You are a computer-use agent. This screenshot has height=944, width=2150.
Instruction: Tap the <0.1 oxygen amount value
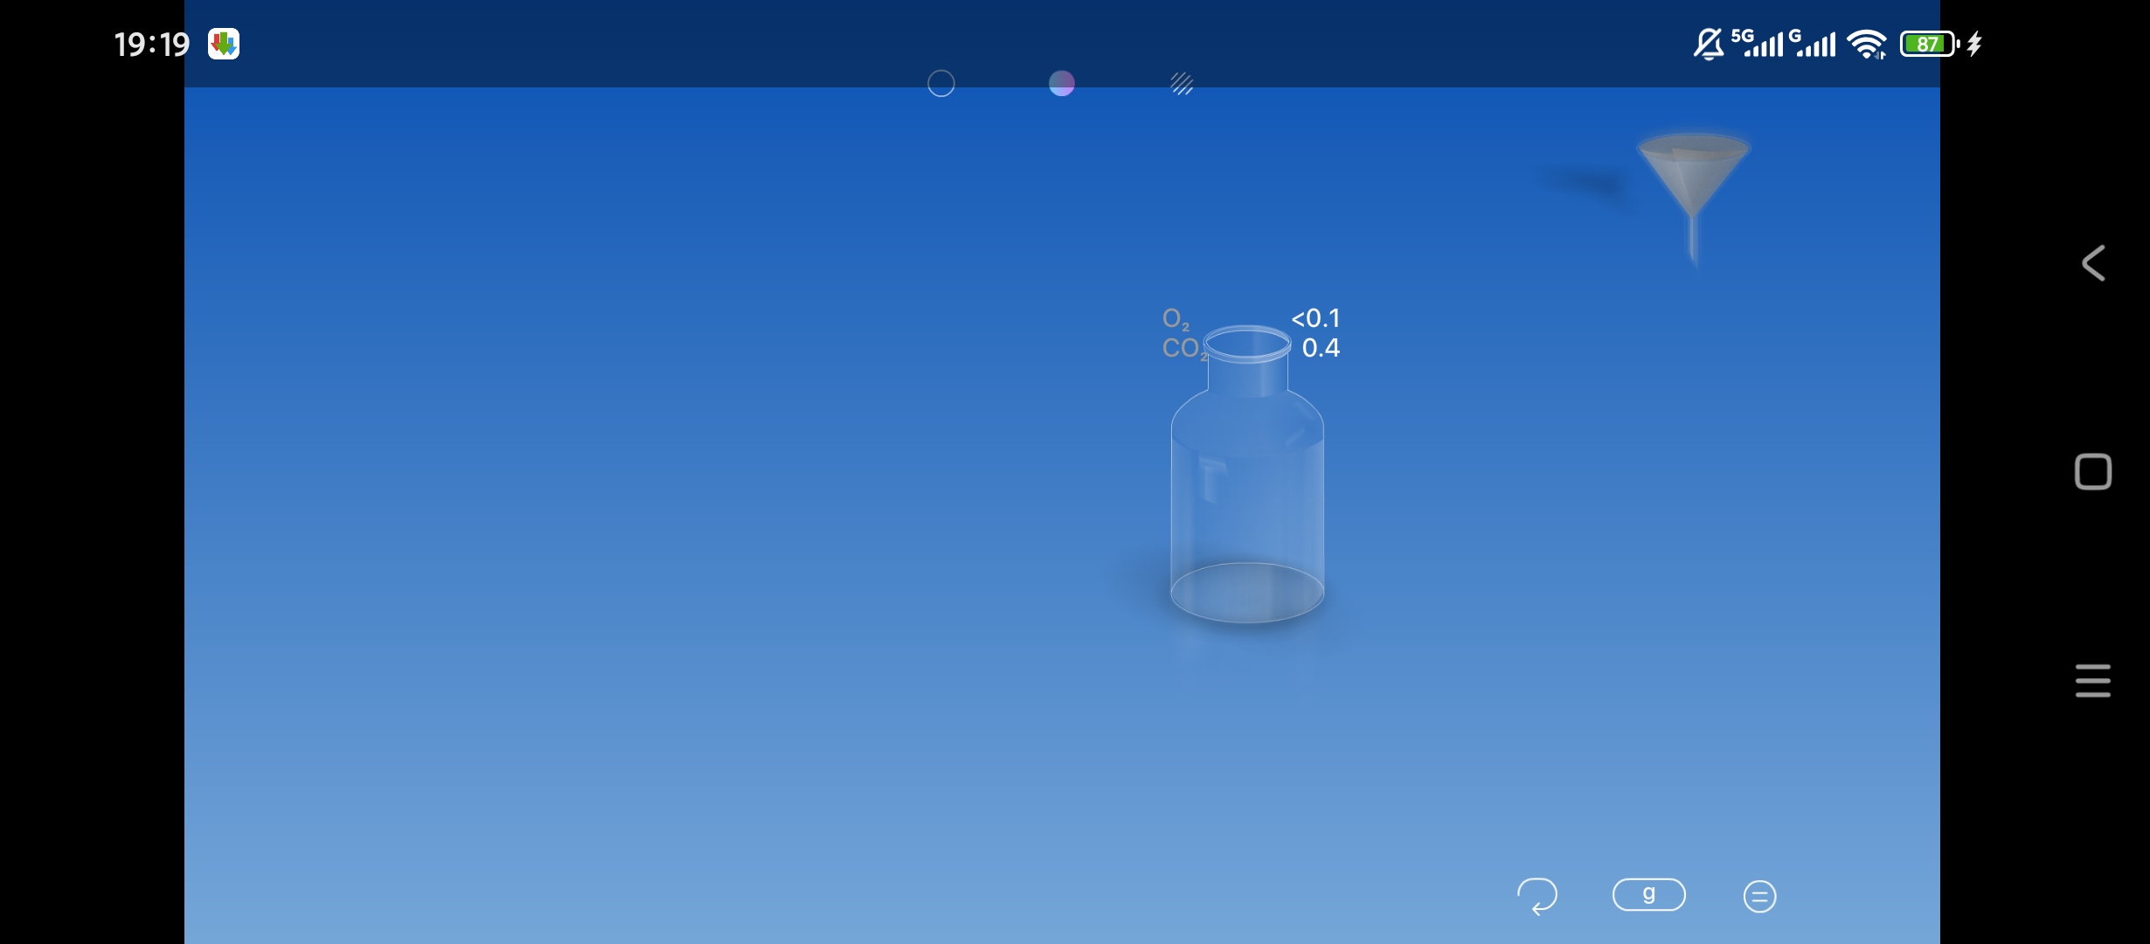pyautogui.click(x=1315, y=318)
